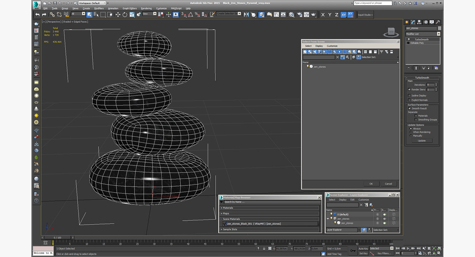Activate Select and Link chain tool
This screenshot has height=257, width=475.
click(x=52, y=14)
